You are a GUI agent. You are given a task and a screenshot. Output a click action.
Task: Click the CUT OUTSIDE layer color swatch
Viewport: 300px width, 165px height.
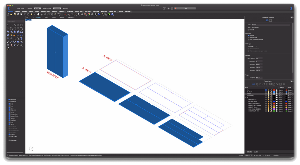274,101
